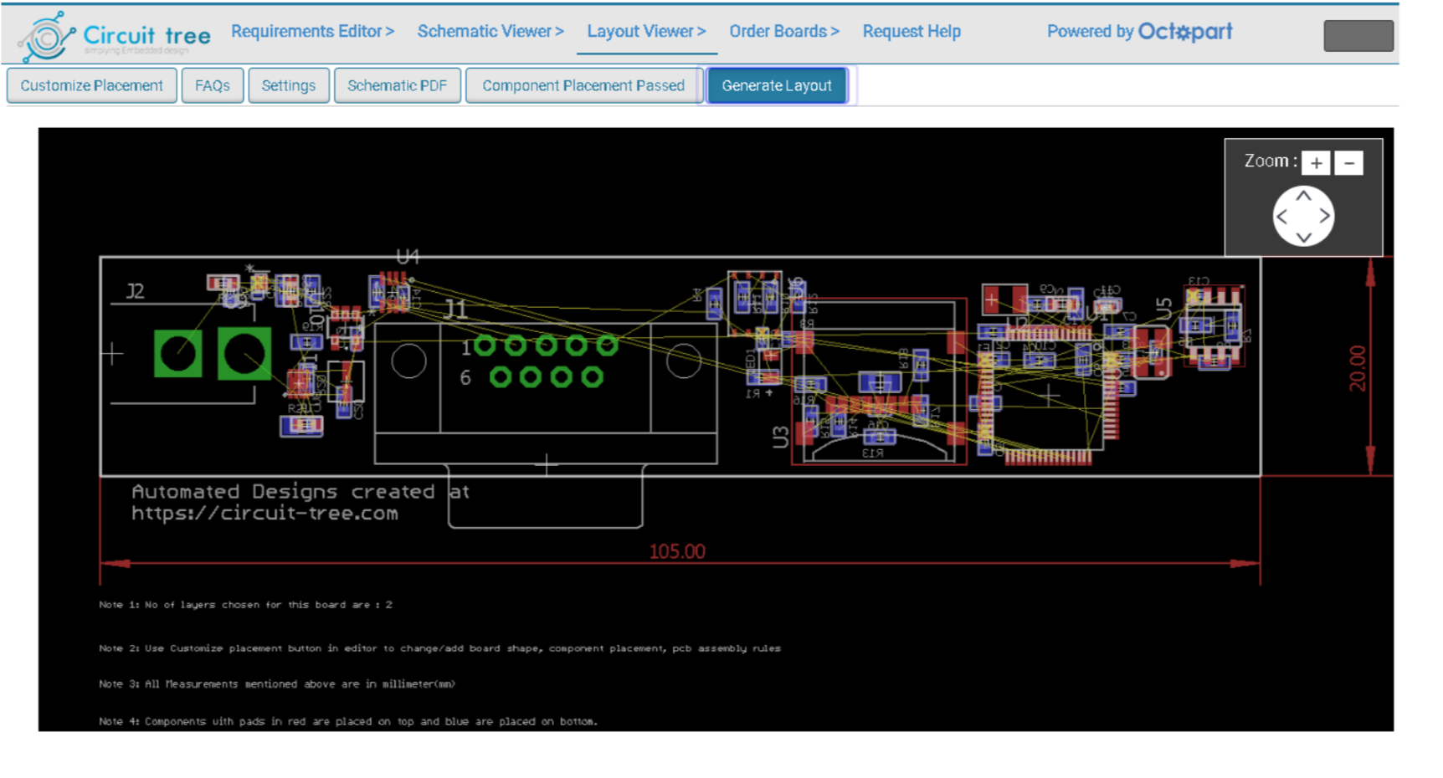The height and width of the screenshot is (778, 1443).
Task: Click the zoom out minus button
Action: tap(1348, 163)
